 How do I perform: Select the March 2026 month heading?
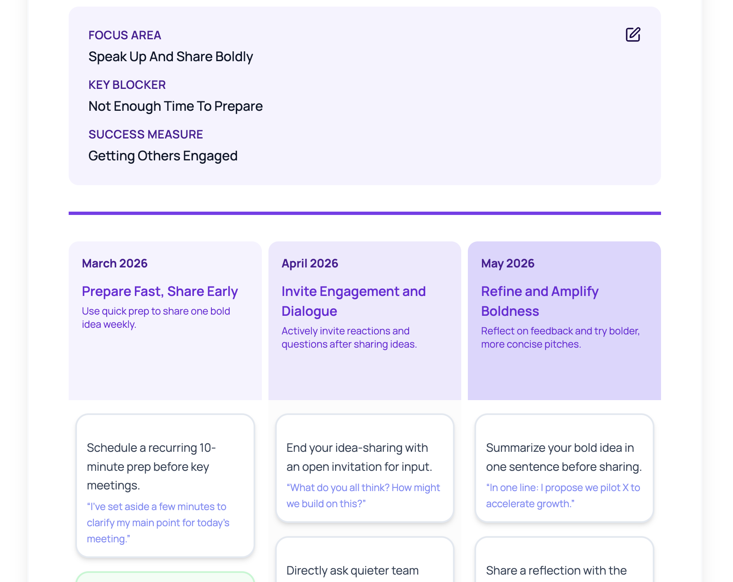tap(115, 263)
